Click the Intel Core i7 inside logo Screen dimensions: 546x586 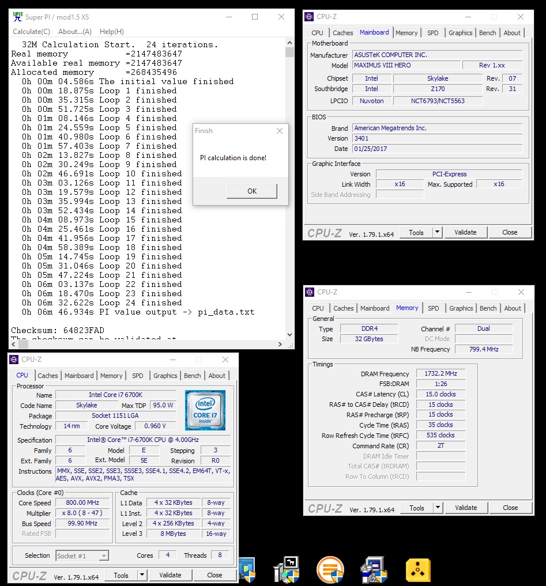(x=205, y=410)
